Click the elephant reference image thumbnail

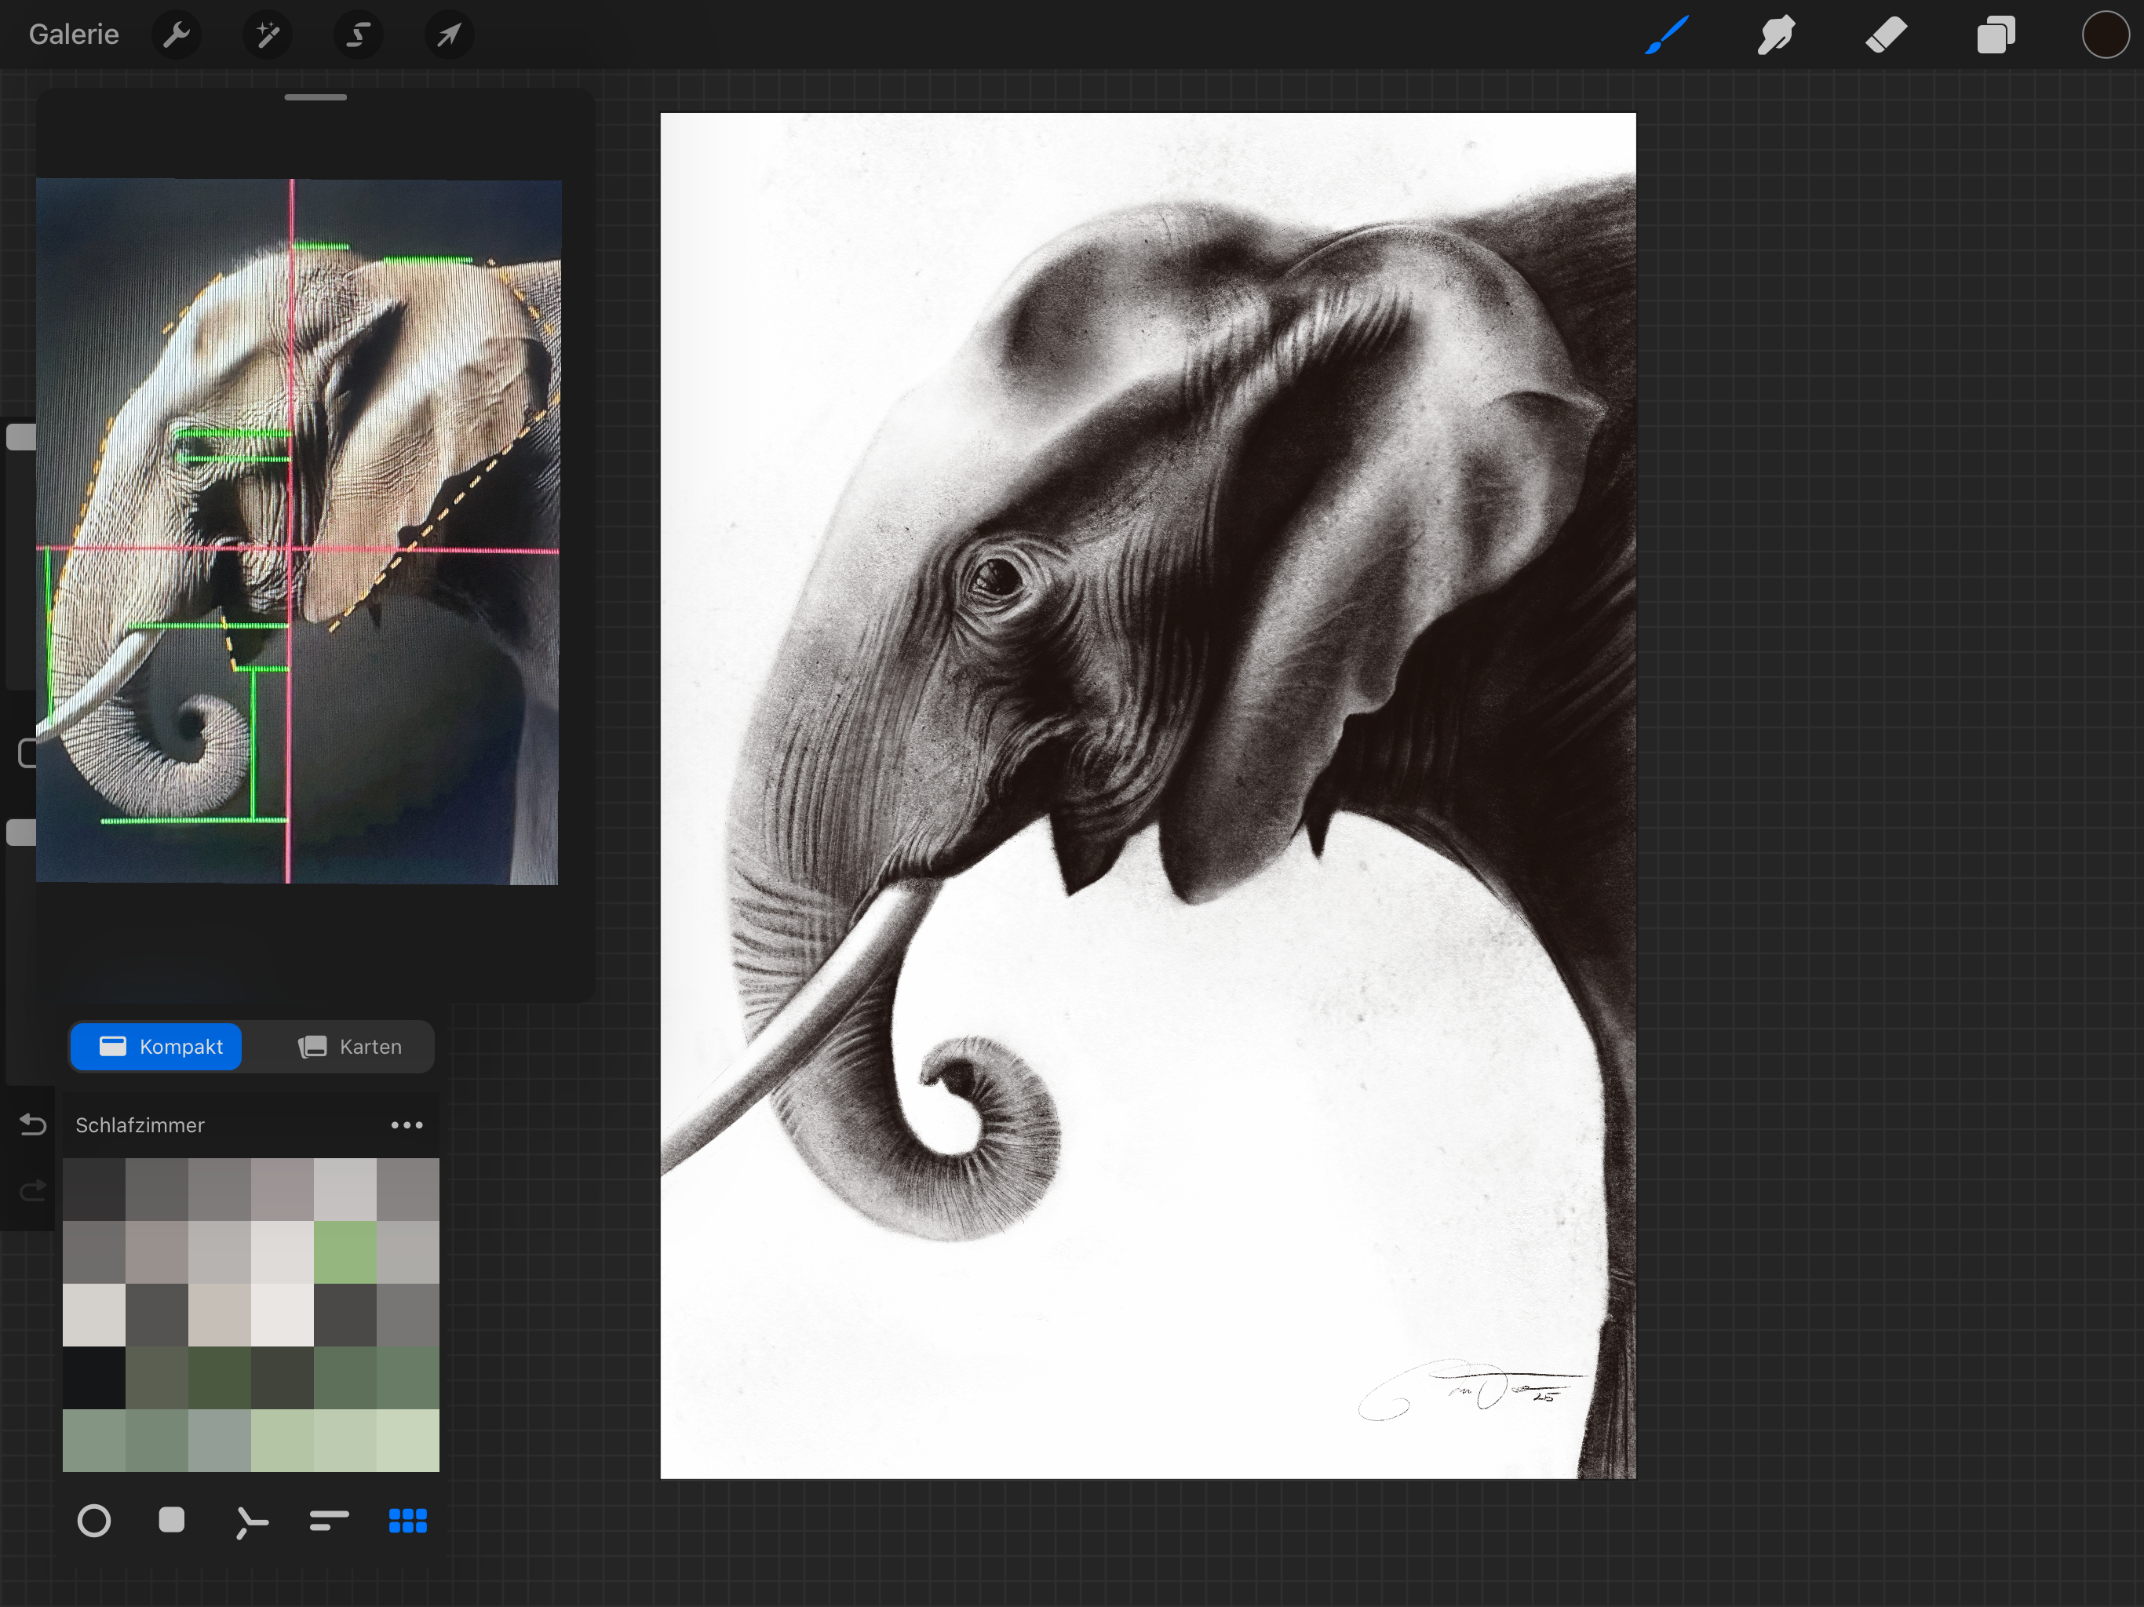[297, 531]
